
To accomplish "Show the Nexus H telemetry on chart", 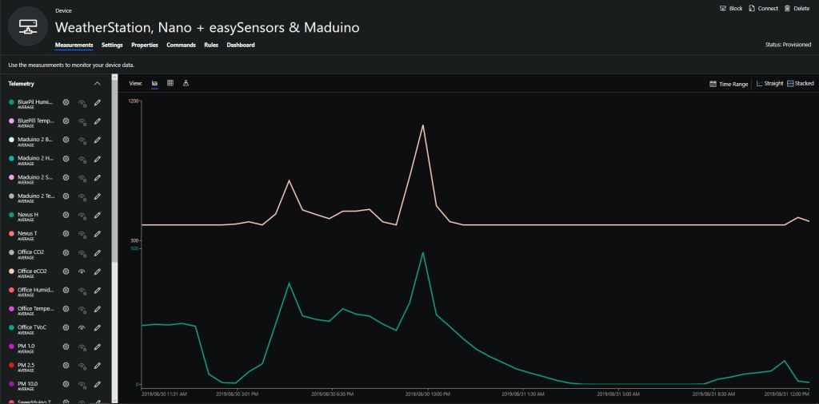I will coord(82,215).
